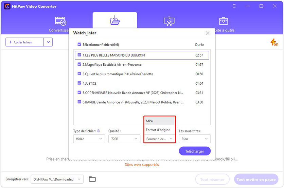Image resolution: width=284 pixels, height=188 pixels.
Task: Select the 03:00 duration text
Action: (x=199, y=102)
